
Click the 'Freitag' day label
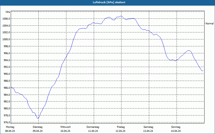(x=121, y=127)
